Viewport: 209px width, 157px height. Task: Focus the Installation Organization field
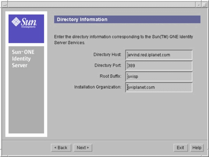pyautogui.click(x=159, y=87)
